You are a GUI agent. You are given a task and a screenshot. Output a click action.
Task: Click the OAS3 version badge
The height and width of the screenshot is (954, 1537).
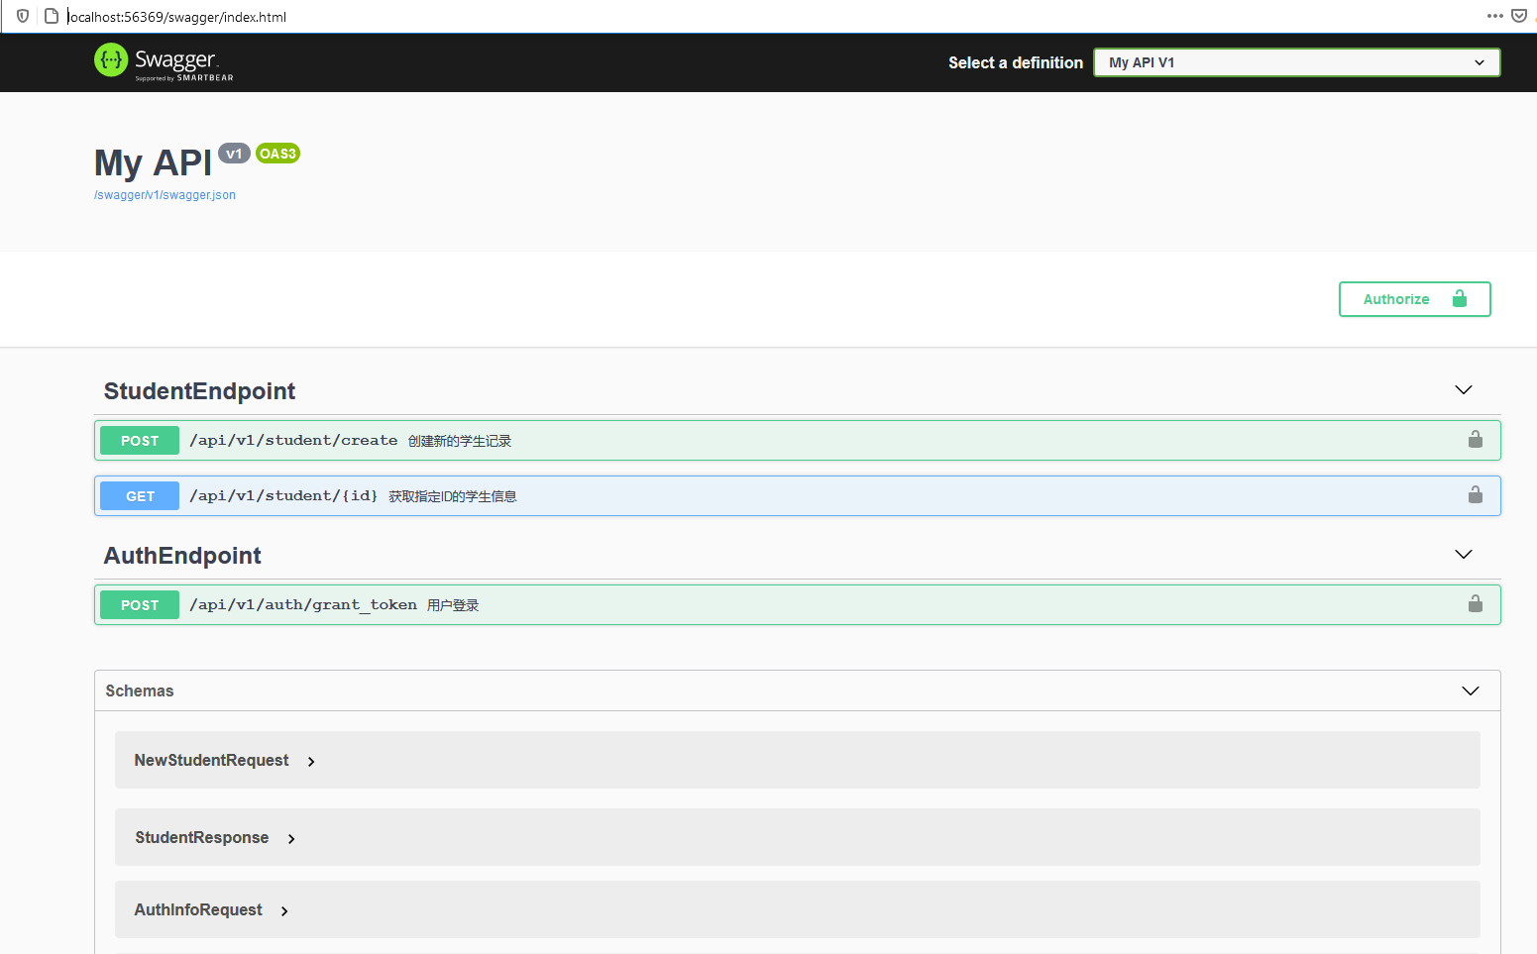pyautogui.click(x=277, y=154)
